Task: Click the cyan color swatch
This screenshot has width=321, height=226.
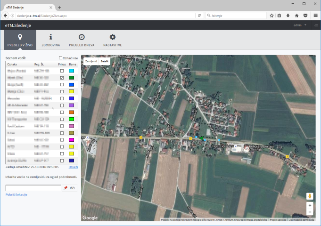Action: [72, 71]
